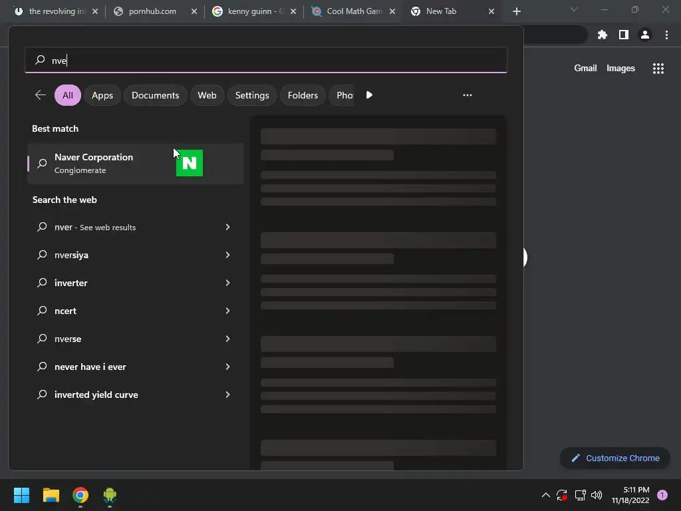Expand inverted yield curve chevron
Screen dimensions: 681x511
point(227,395)
